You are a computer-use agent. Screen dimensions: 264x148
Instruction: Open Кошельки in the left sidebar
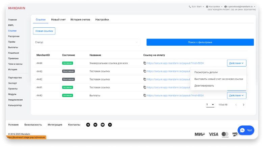pos(14,53)
